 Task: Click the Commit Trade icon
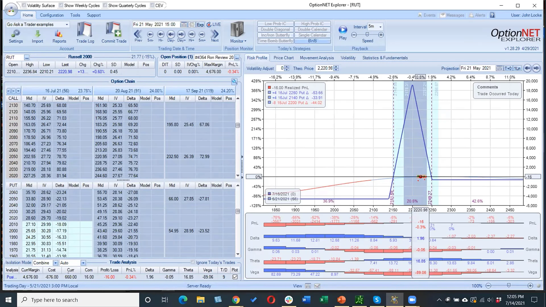pos(114,33)
